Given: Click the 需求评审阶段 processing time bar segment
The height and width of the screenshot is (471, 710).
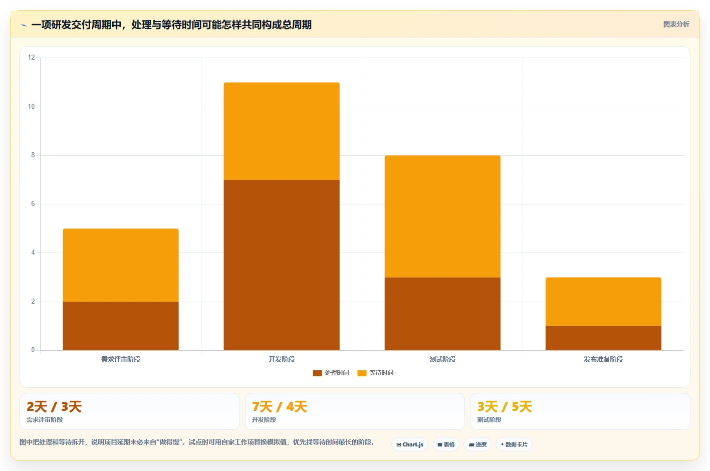Looking at the screenshot, I should pos(121,326).
